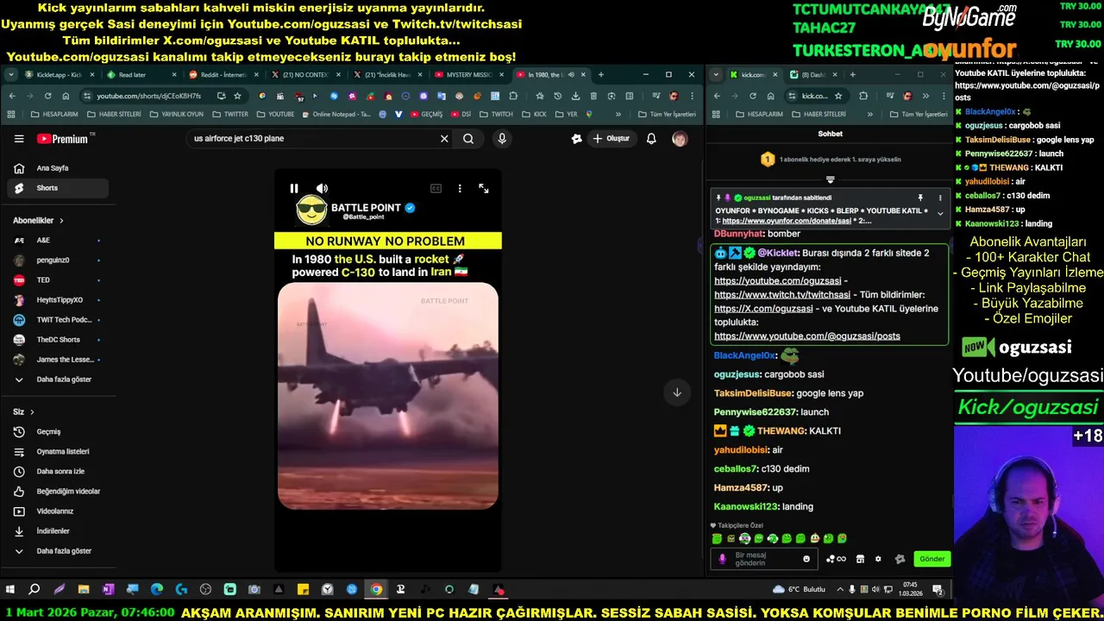Open tab search dropdown in Kick window
This screenshot has height=621, width=1104.
click(x=716, y=75)
